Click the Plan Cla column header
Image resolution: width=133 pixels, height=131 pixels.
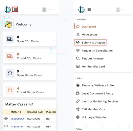(51, 112)
